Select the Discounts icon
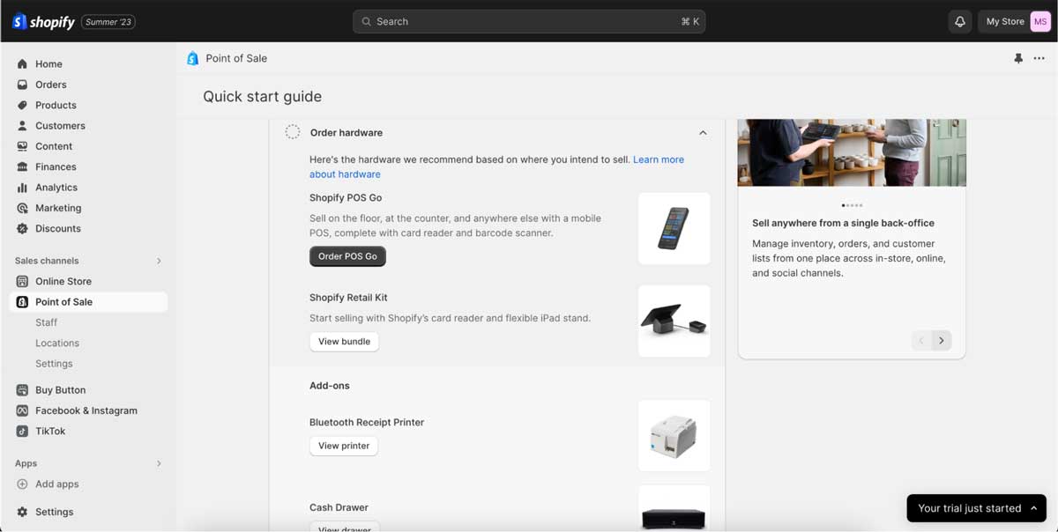This screenshot has width=1058, height=532. pyautogui.click(x=21, y=228)
